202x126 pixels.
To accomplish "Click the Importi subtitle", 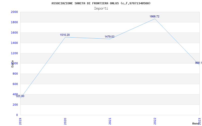I will [101, 9].
